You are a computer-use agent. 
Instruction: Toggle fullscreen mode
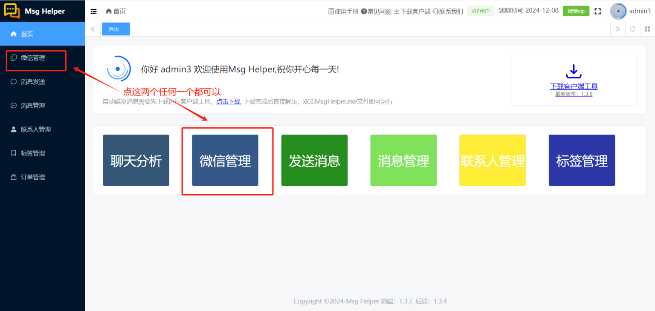[597, 12]
